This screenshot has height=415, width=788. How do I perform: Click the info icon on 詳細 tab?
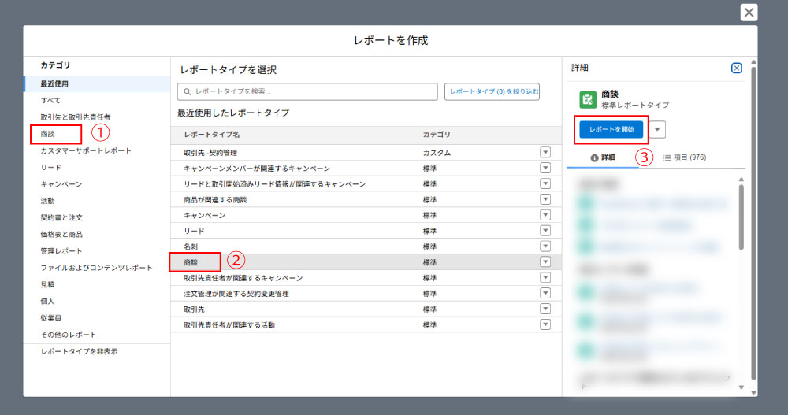click(x=594, y=157)
